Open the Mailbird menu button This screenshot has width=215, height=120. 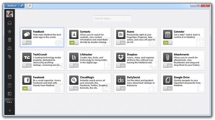pos(12,6)
